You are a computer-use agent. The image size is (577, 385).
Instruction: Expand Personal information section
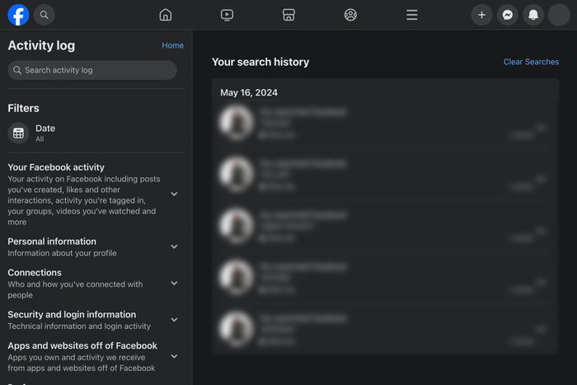point(174,246)
